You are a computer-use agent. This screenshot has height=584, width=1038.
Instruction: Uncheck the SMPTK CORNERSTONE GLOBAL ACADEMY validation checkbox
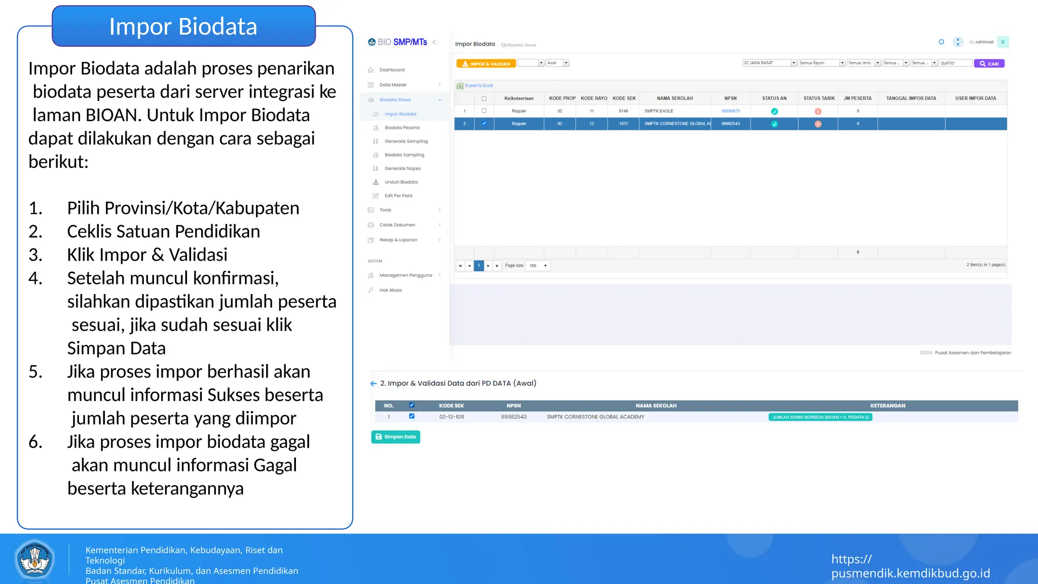pos(412,416)
